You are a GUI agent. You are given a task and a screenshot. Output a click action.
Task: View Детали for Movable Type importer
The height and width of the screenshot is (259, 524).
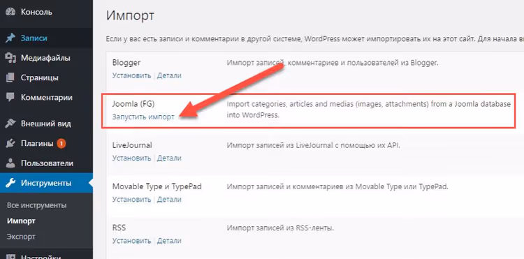point(170,199)
